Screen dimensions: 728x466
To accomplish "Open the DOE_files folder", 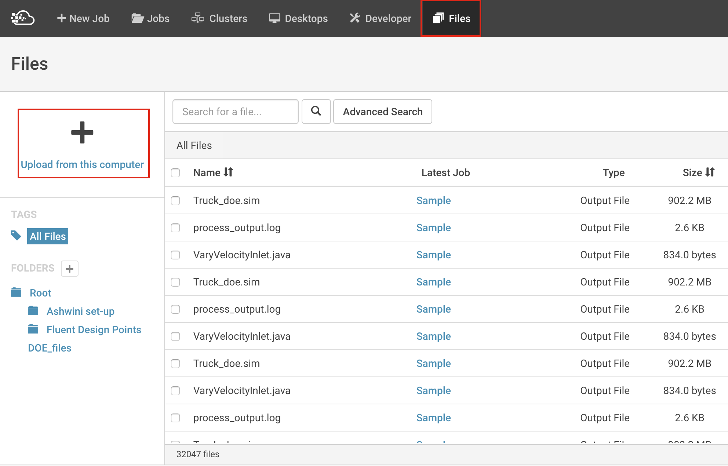I will (x=50, y=348).
